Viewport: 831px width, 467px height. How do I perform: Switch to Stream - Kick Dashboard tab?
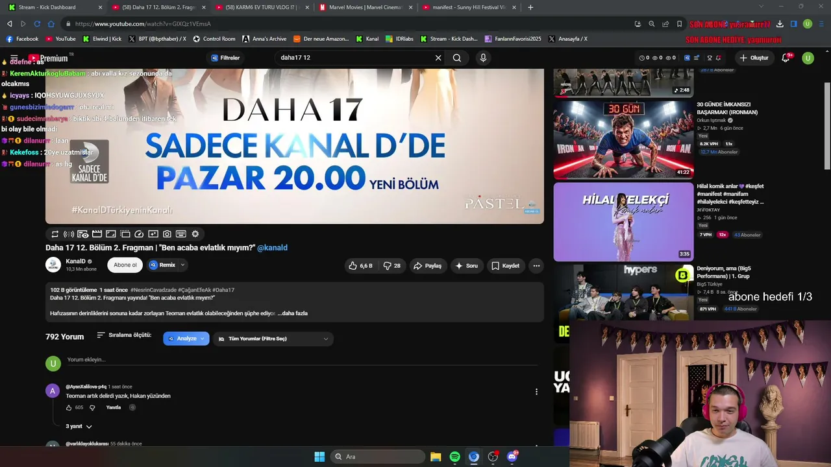coord(55,7)
